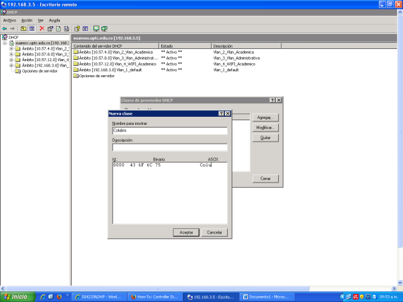This screenshot has width=403, height=302.
Task: Click the Forward arrow in DHCP toolbar
Action: tap(12, 28)
